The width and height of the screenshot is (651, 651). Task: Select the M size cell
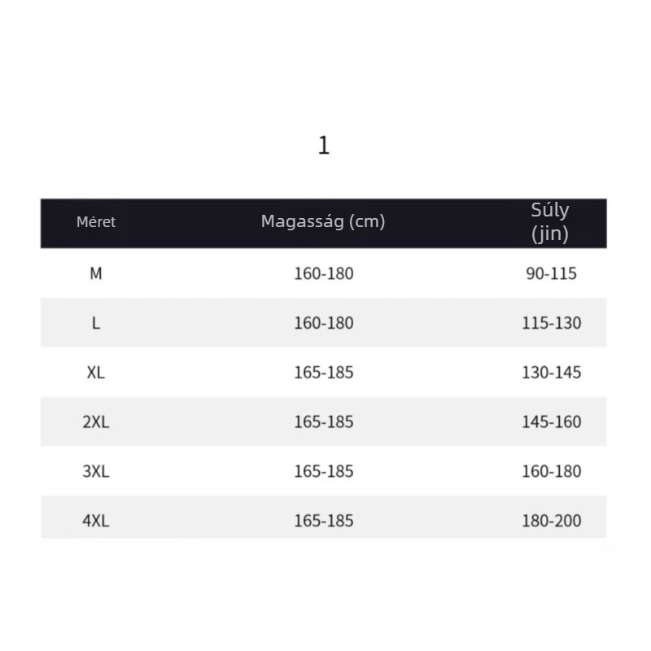tap(96, 273)
